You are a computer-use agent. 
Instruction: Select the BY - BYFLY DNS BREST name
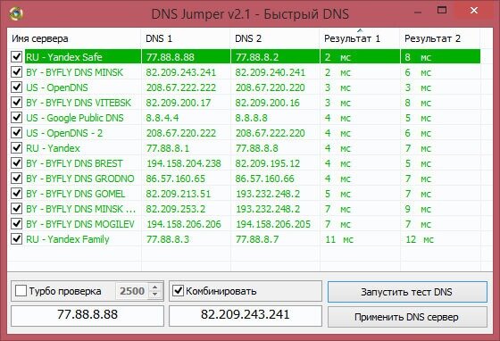pos(74,163)
